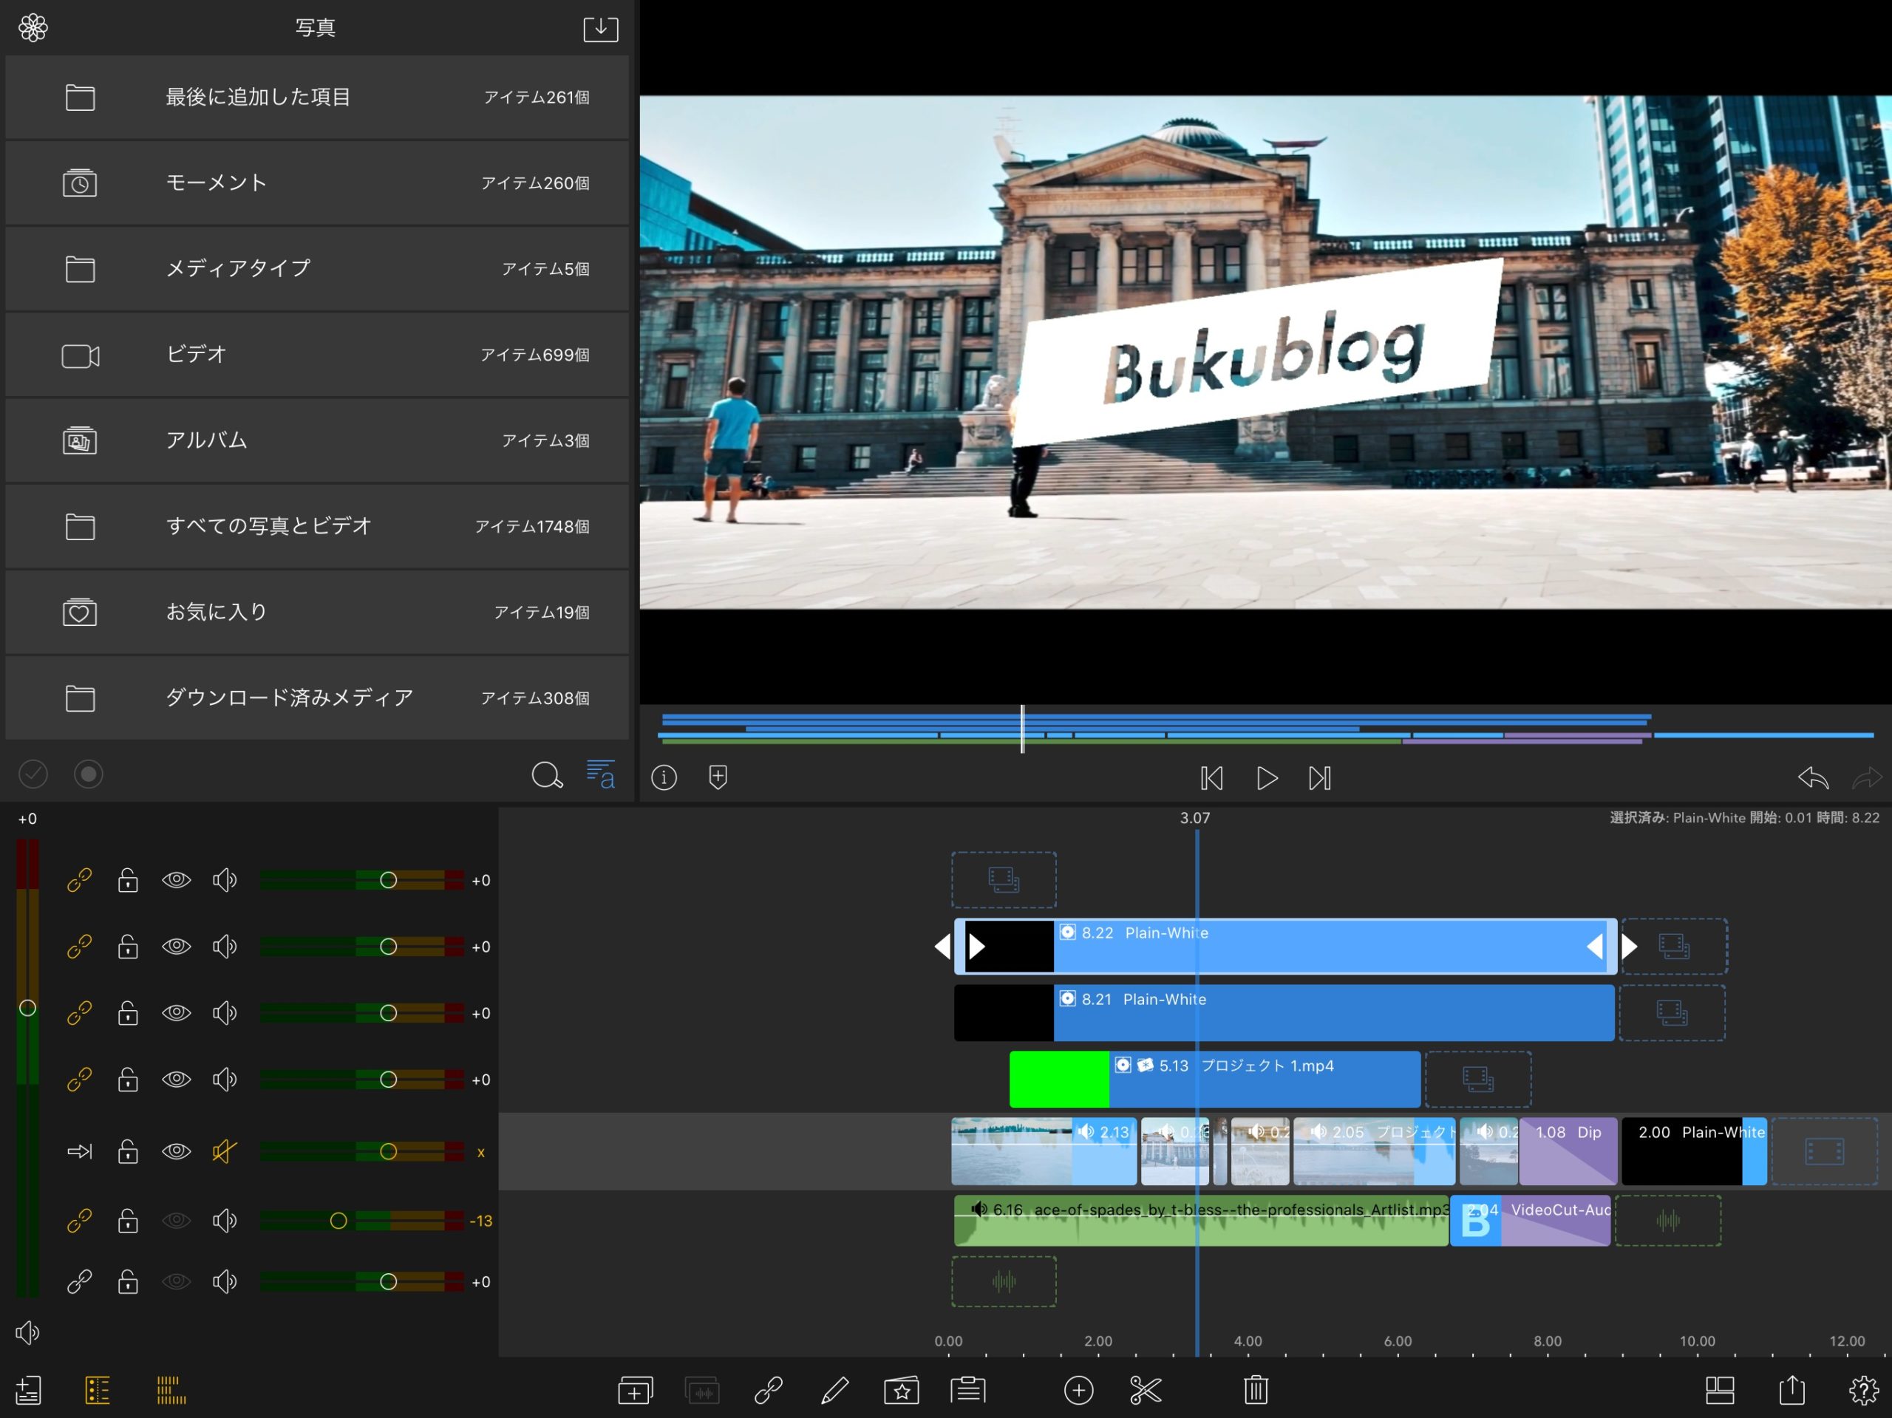The image size is (1892, 1418).
Task: Toggle the track header list view icon
Action: point(98,1390)
